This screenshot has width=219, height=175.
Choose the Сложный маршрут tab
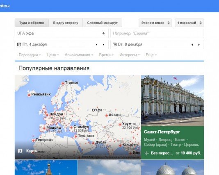pyautogui.click(x=103, y=23)
